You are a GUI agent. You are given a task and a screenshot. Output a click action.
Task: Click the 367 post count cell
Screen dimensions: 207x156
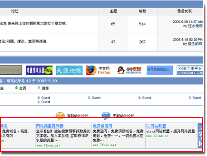click(142, 42)
